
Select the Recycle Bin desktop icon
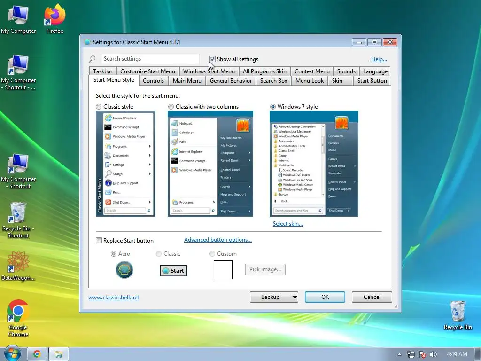458,315
